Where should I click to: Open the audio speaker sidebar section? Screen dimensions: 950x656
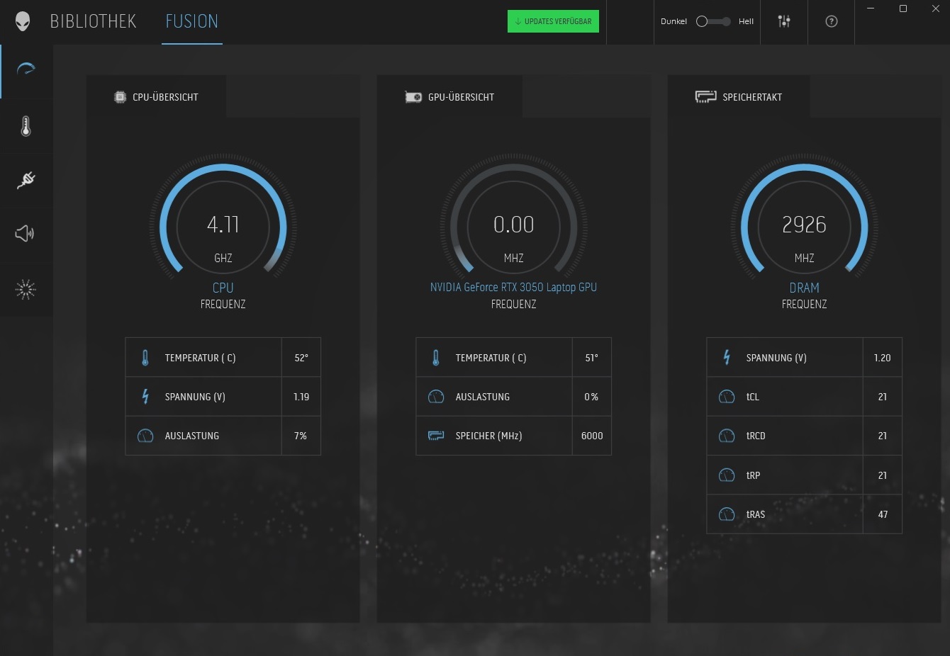tap(25, 233)
